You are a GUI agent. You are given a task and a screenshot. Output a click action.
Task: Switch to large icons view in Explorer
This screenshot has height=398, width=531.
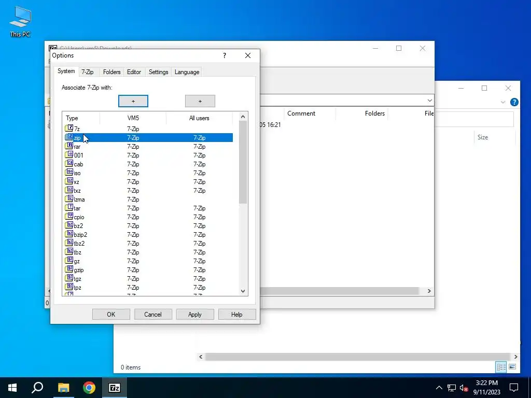(x=512, y=367)
